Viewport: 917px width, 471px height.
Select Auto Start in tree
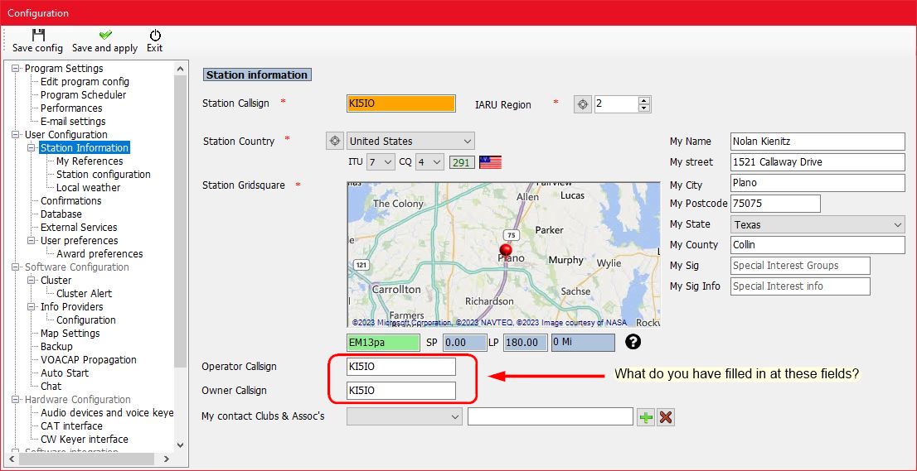click(65, 373)
